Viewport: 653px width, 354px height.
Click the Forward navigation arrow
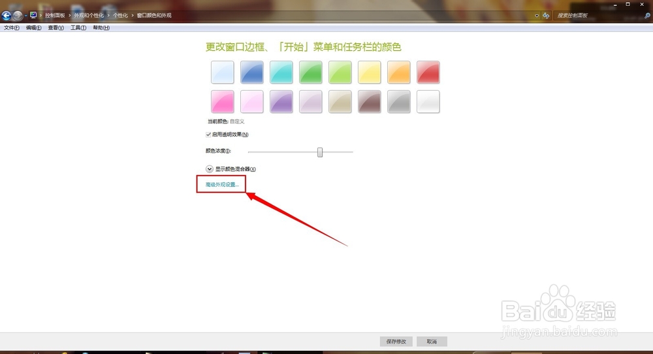(18, 16)
